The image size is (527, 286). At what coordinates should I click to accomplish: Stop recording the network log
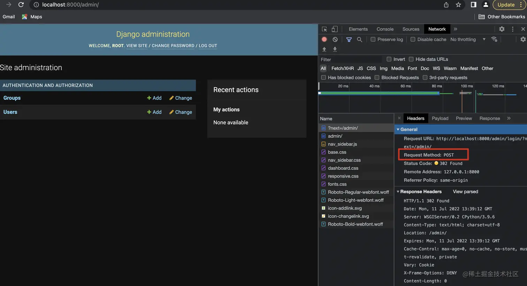pos(324,39)
